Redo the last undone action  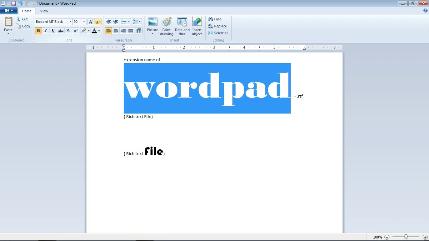coord(27,3)
